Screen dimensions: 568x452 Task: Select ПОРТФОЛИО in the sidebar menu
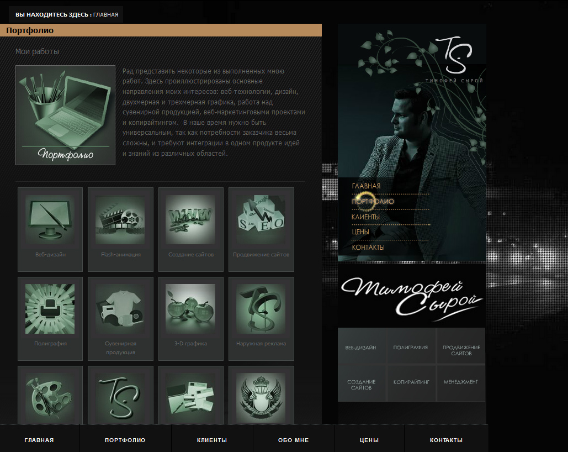(x=373, y=201)
